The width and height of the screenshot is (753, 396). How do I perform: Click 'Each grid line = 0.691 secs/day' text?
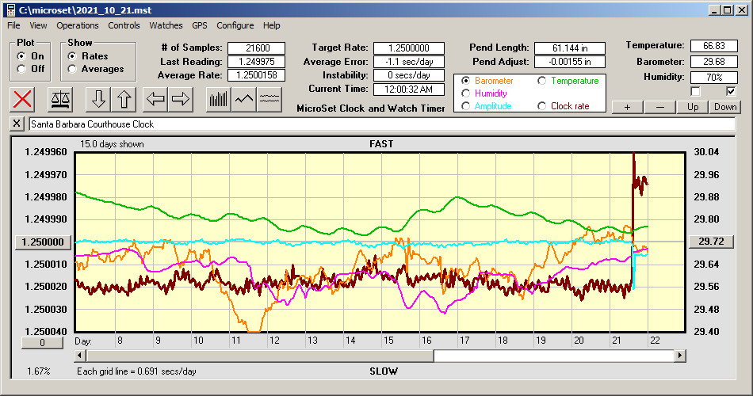point(136,371)
